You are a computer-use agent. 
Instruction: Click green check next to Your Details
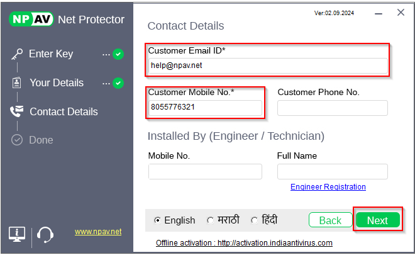(118, 82)
